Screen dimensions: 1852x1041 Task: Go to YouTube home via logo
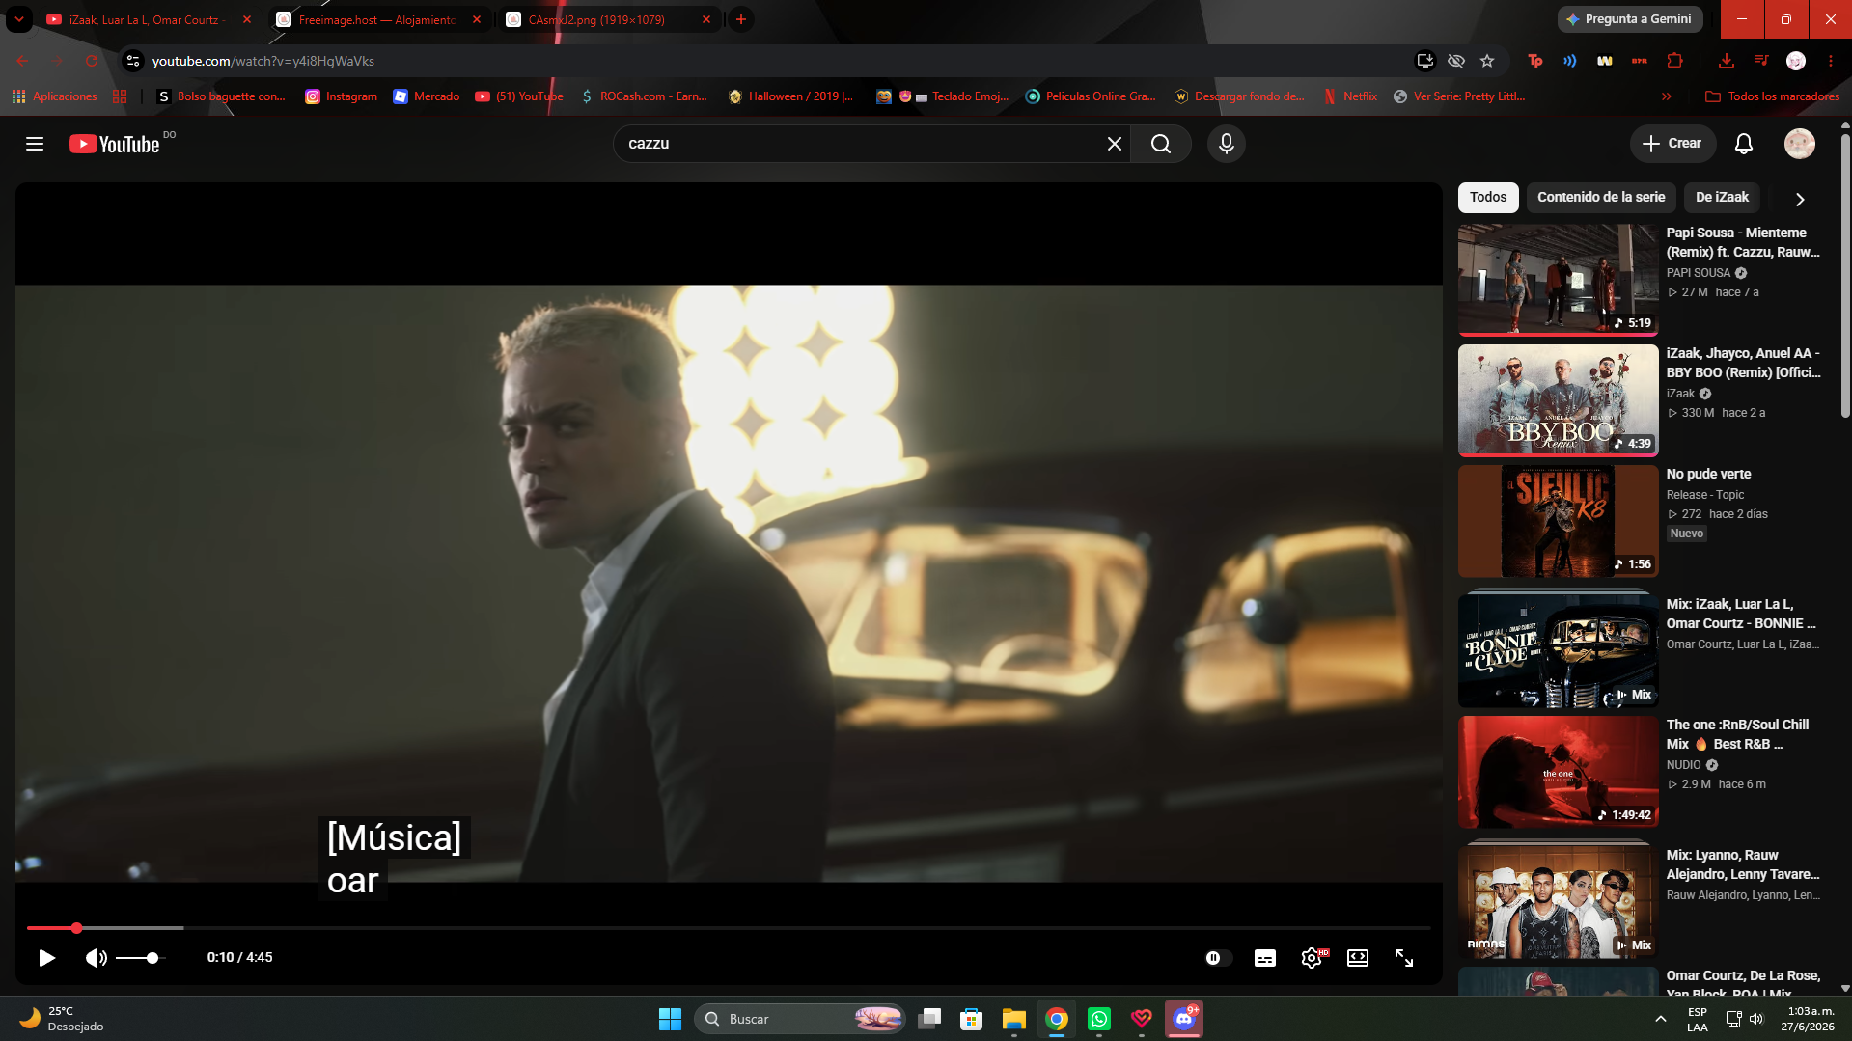pos(114,144)
